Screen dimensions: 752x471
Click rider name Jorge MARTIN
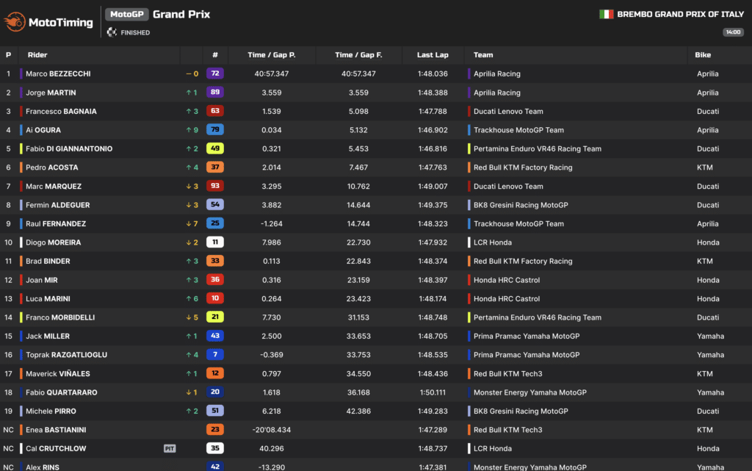pyautogui.click(x=51, y=93)
